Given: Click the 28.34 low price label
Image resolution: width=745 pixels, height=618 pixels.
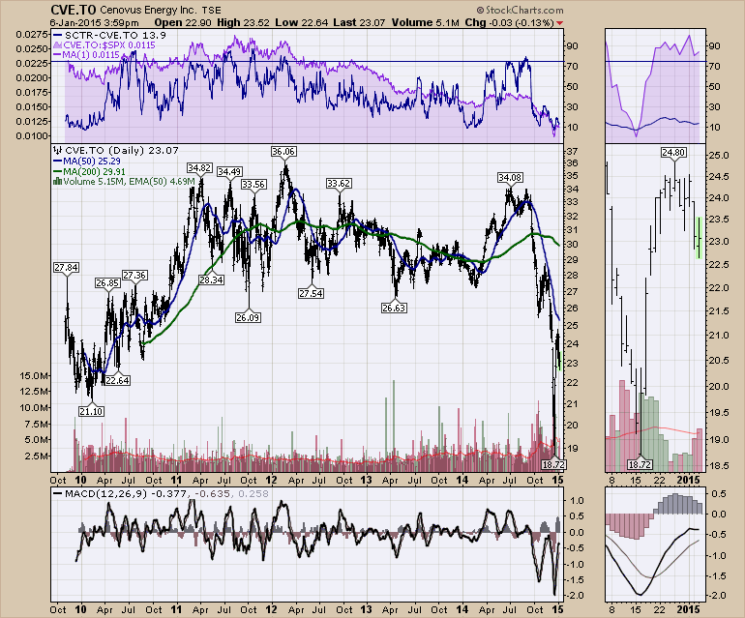Looking at the screenshot, I should click(x=211, y=280).
